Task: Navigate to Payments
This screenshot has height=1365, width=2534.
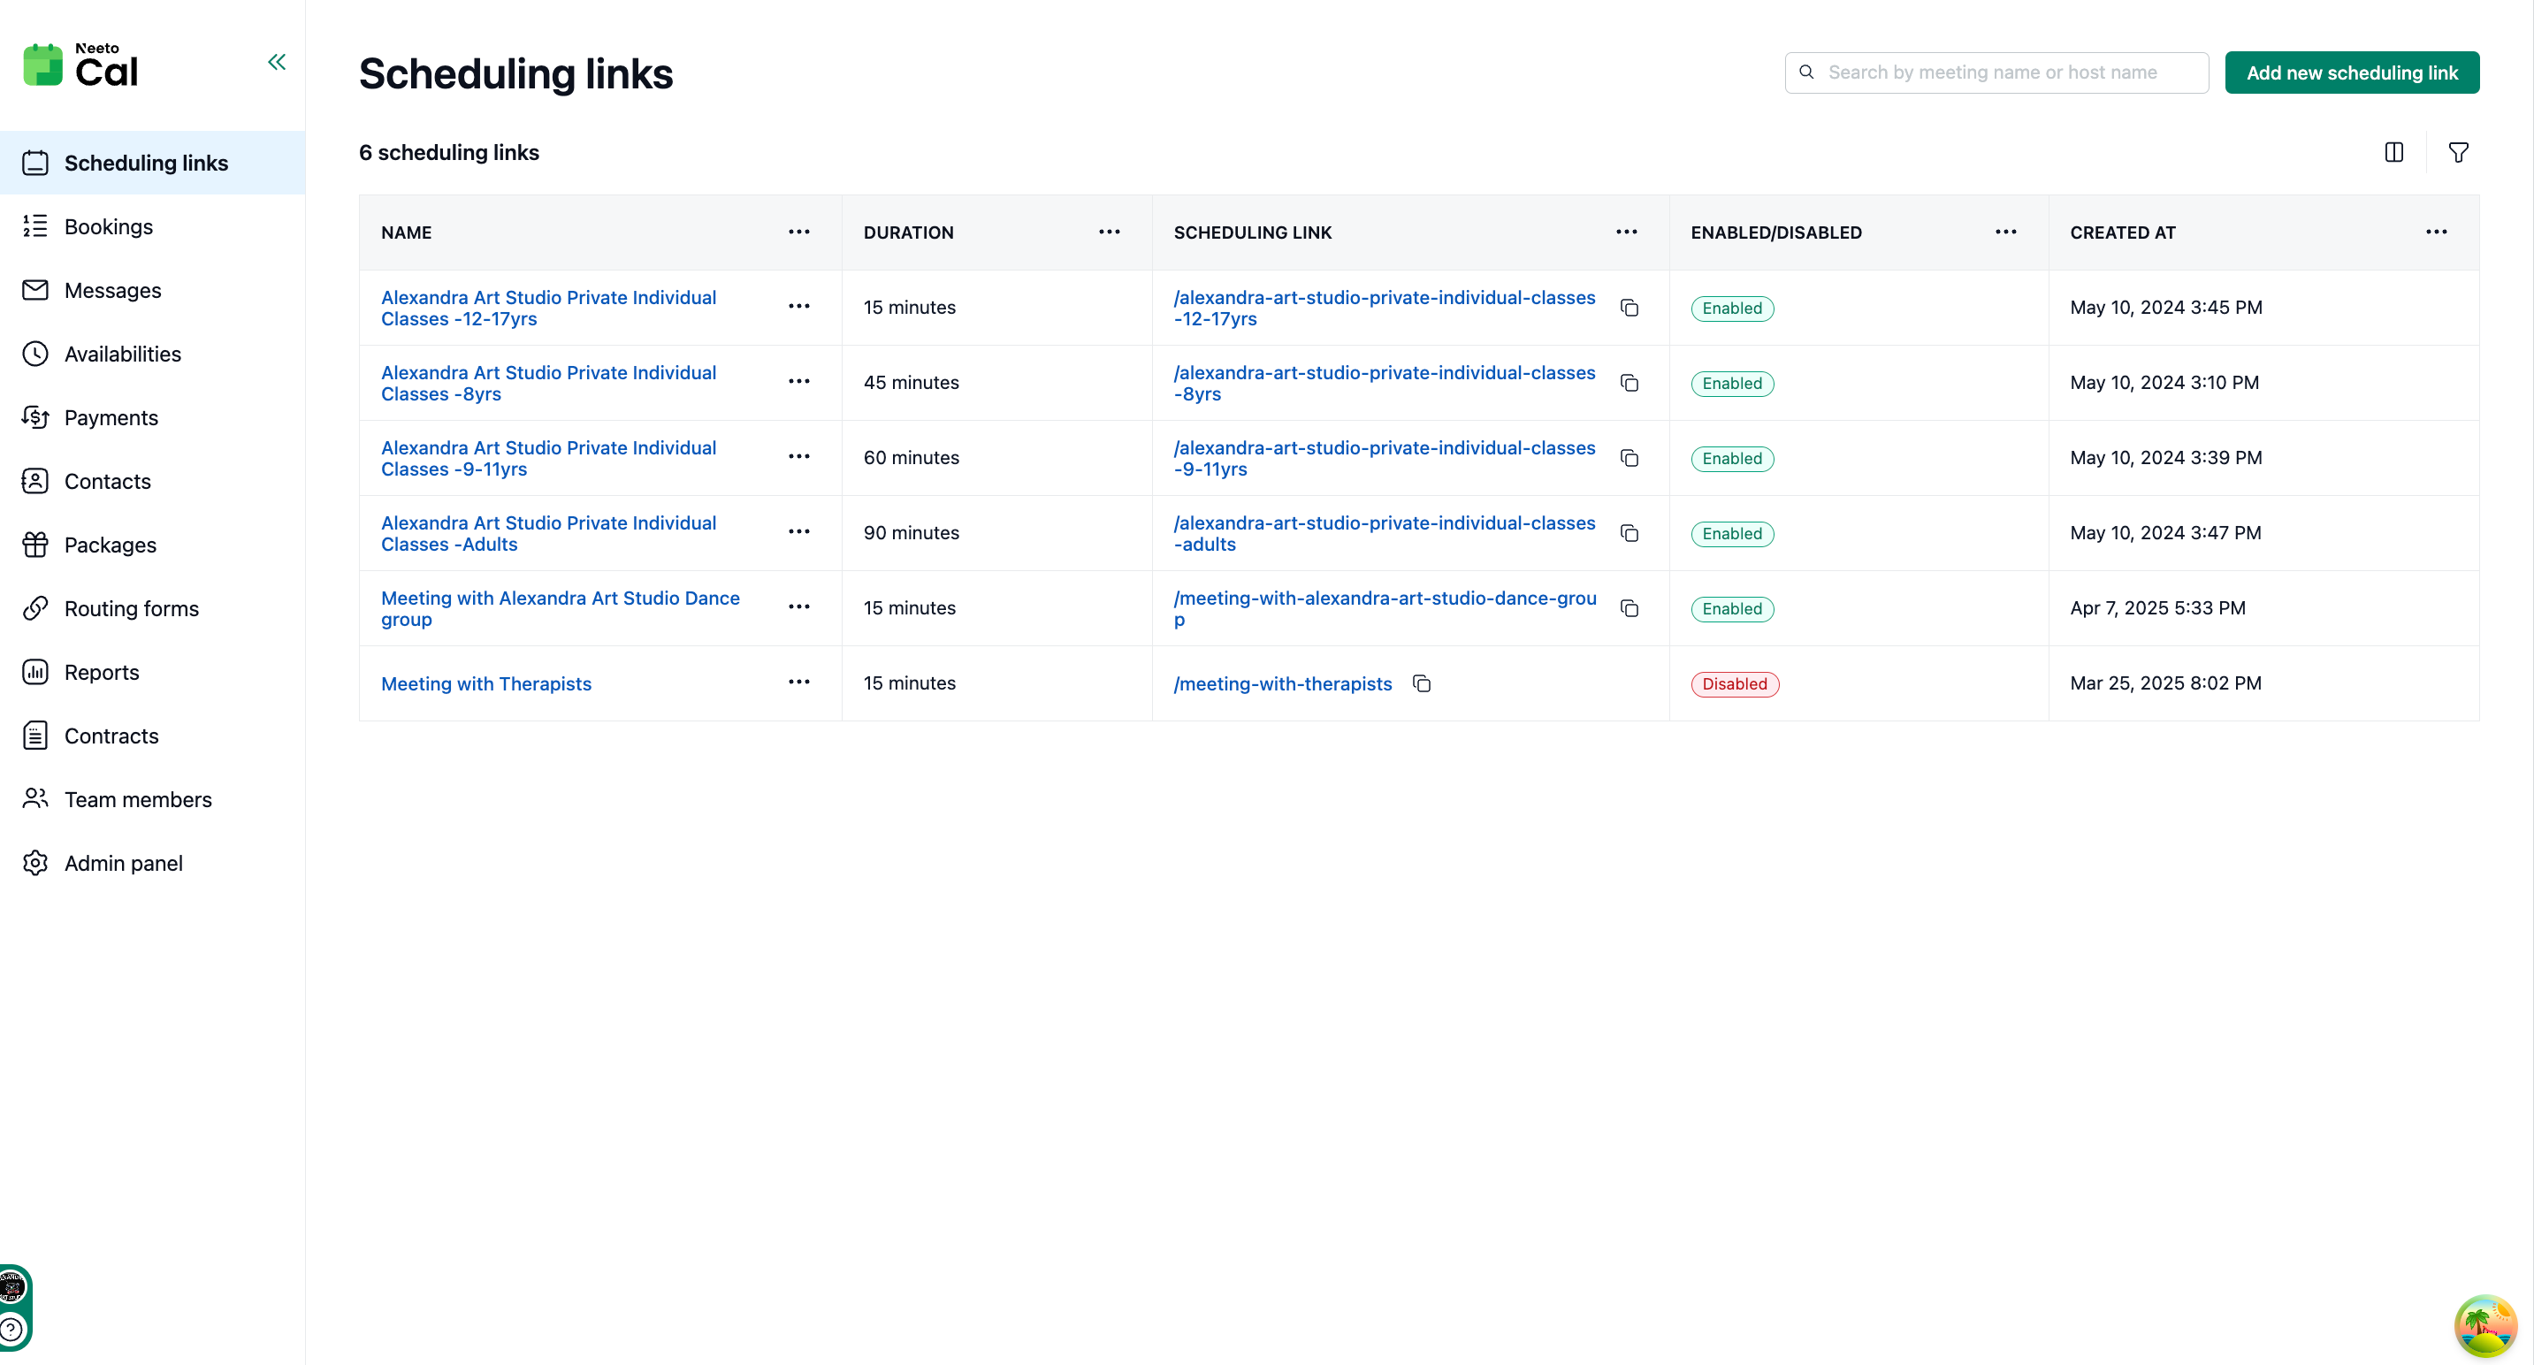Action: click(152, 418)
